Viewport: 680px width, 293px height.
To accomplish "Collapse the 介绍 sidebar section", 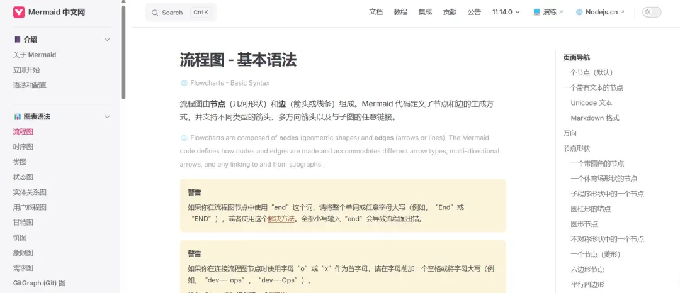I will click(x=107, y=40).
